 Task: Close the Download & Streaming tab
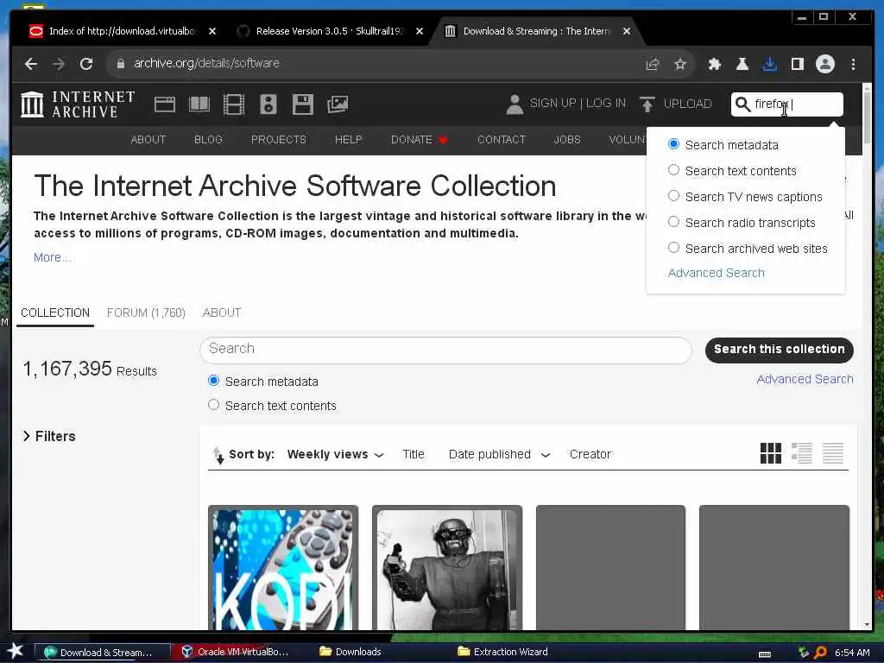(627, 32)
